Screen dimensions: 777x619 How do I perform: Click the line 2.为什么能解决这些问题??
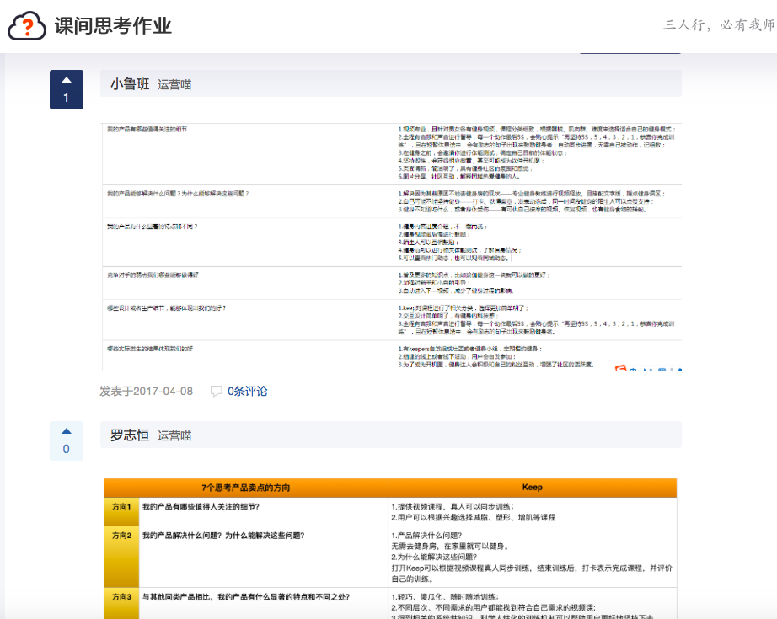click(434, 558)
